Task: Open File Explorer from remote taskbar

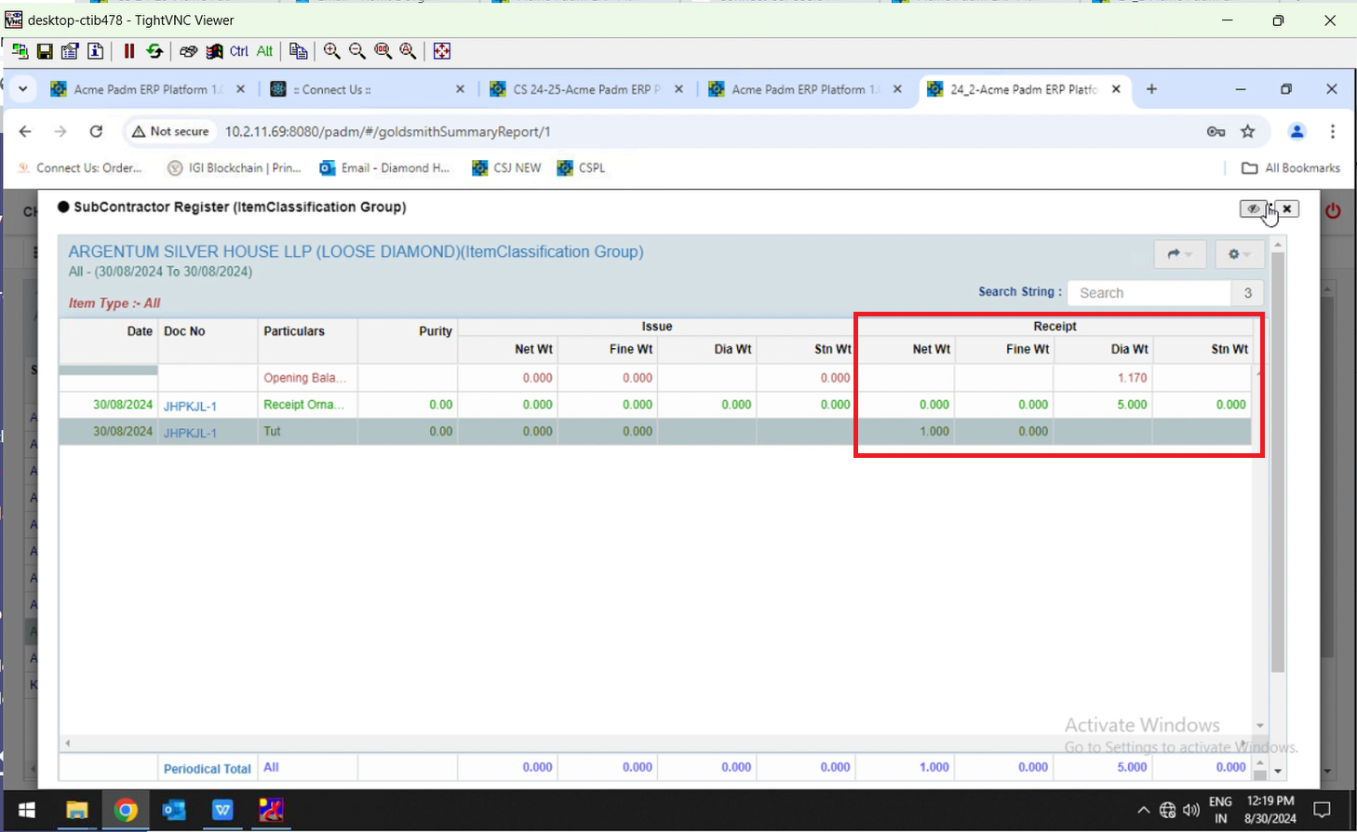Action: [x=76, y=810]
